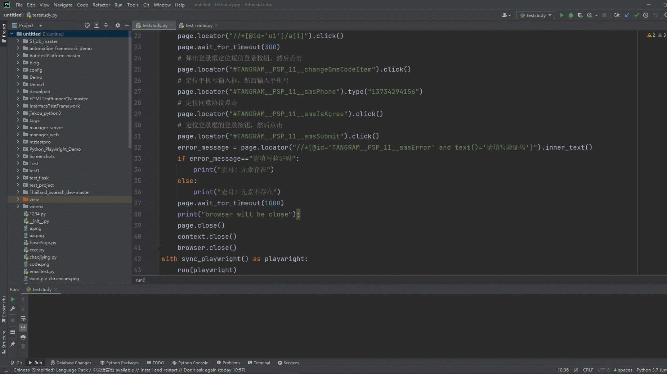Toggle scroll to end in Run console

[23, 328]
